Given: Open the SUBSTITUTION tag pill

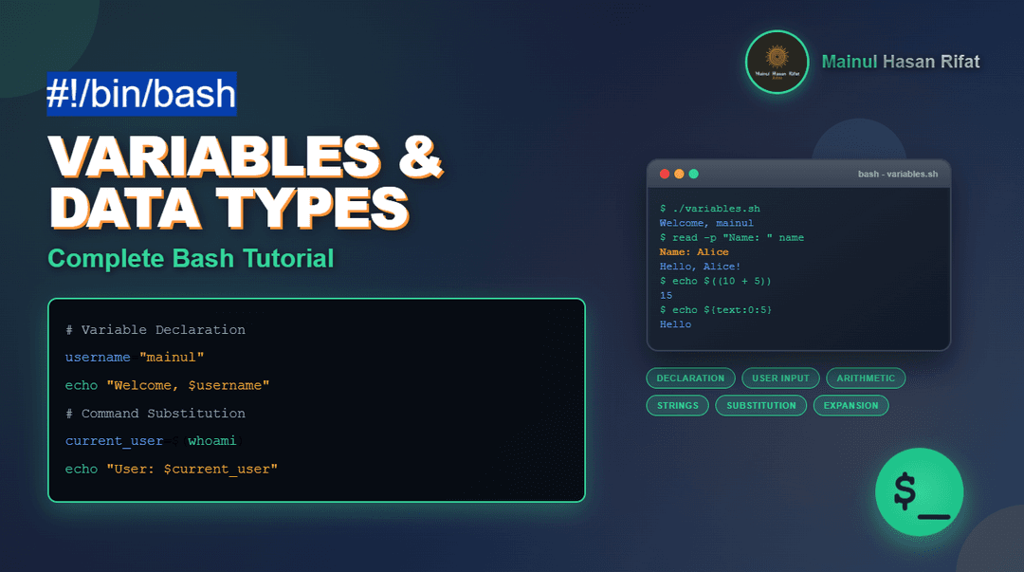Looking at the screenshot, I should (761, 405).
